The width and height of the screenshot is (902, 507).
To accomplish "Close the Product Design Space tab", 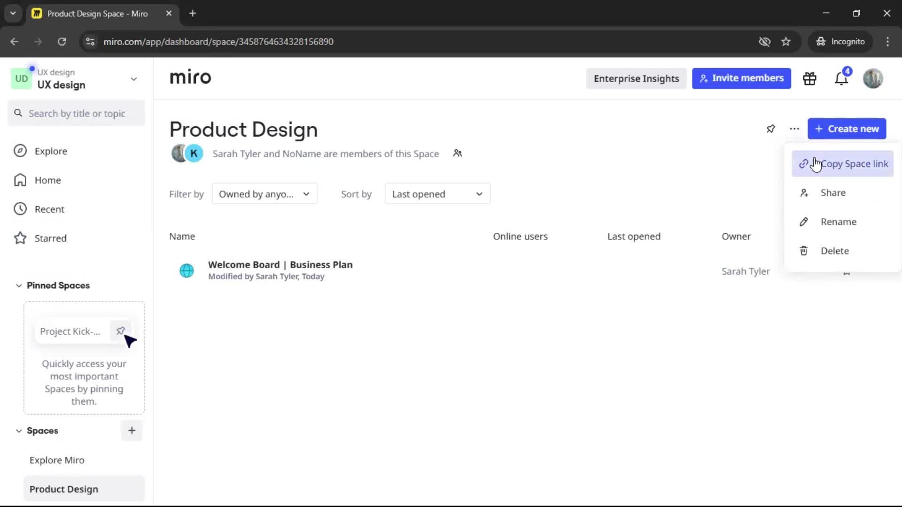I will [x=169, y=13].
